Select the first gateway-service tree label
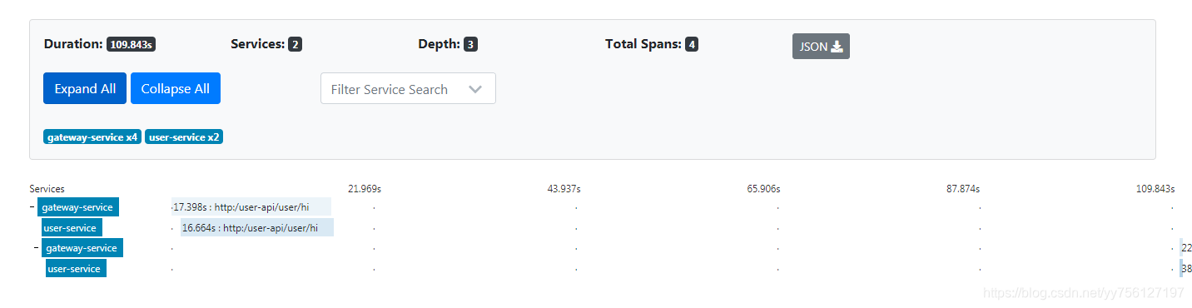 [78, 207]
